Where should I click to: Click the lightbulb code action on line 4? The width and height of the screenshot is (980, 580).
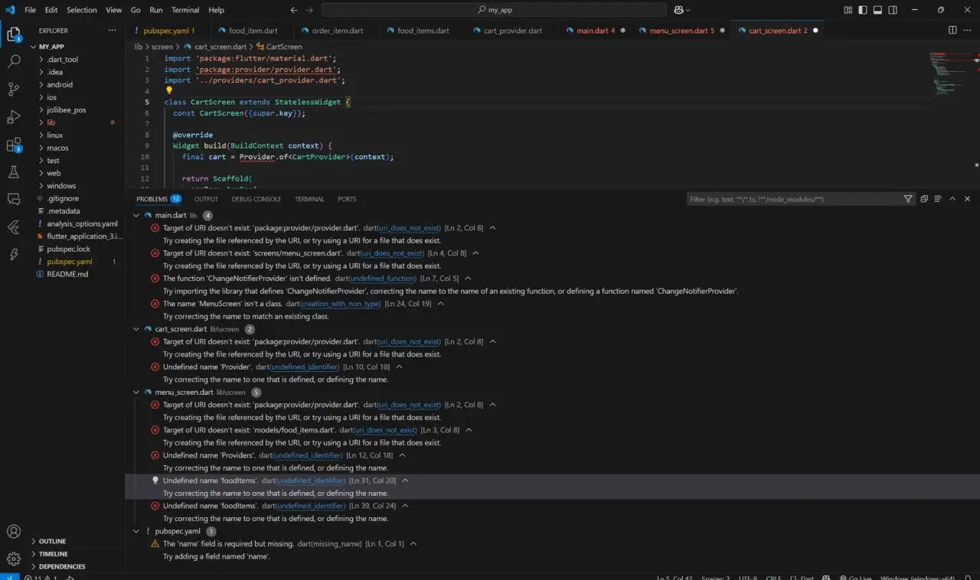pyautogui.click(x=170, y=90)
